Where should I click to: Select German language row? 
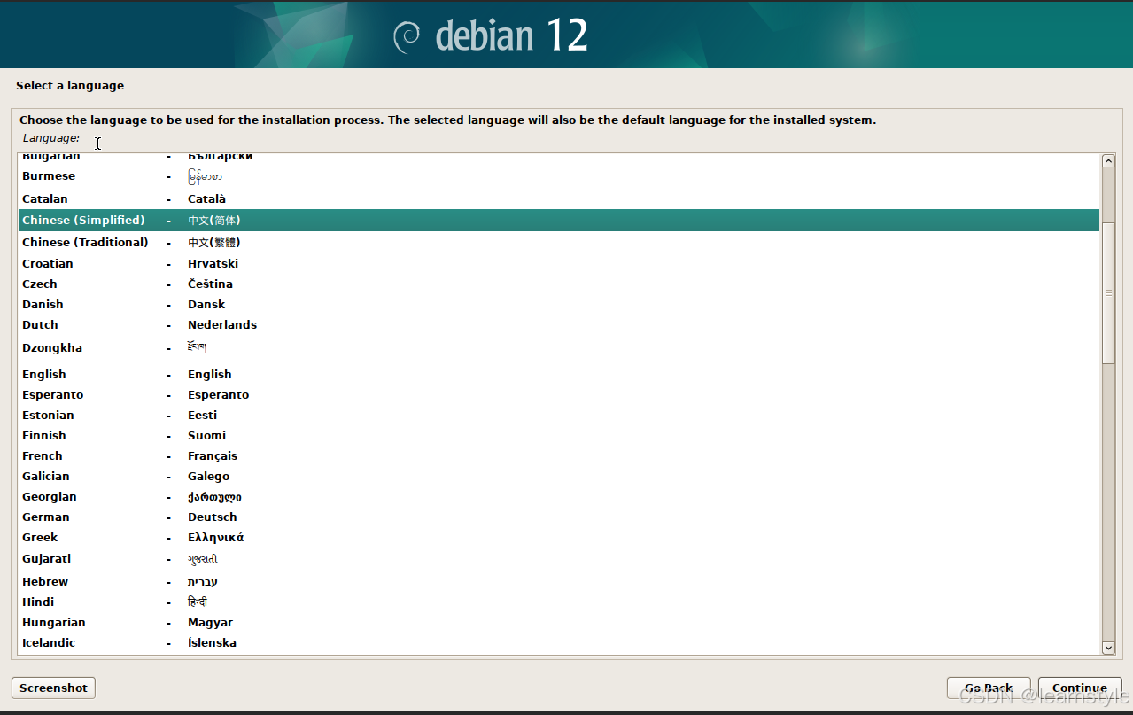(559, 517)
